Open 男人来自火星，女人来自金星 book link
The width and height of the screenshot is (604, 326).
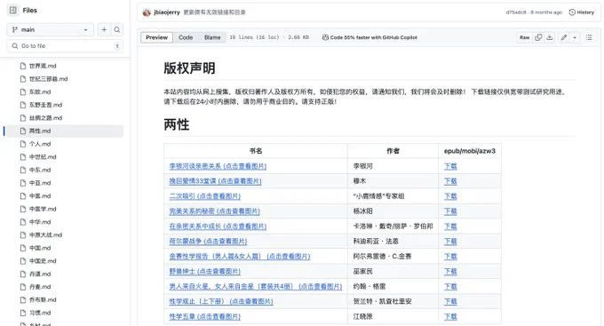[256, 286]
